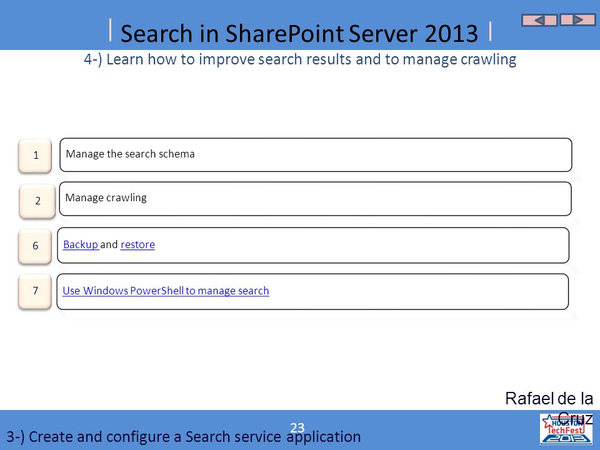Open the Backup link
Screen dimensions: 600x450
pos(81,244)
